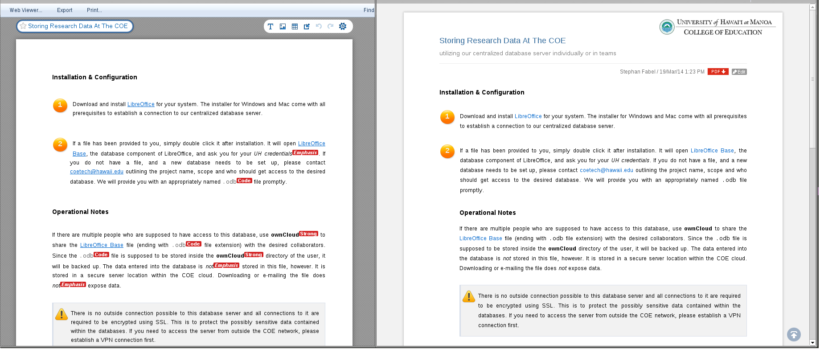Click the 'Operational Notes' heading in the preview
Screen dimensions: 820x349
[488, 213]
